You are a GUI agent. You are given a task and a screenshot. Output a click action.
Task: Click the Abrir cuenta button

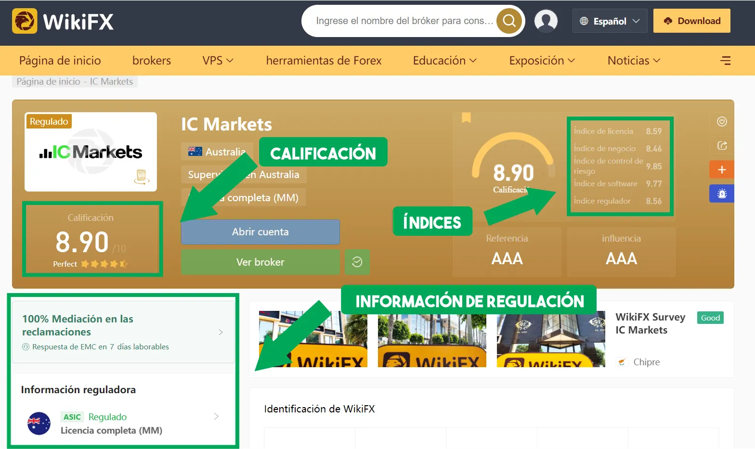(x=260, y=232)
